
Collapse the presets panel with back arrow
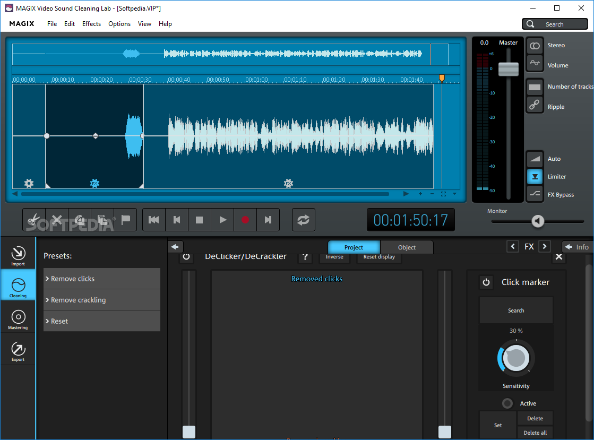175,247
